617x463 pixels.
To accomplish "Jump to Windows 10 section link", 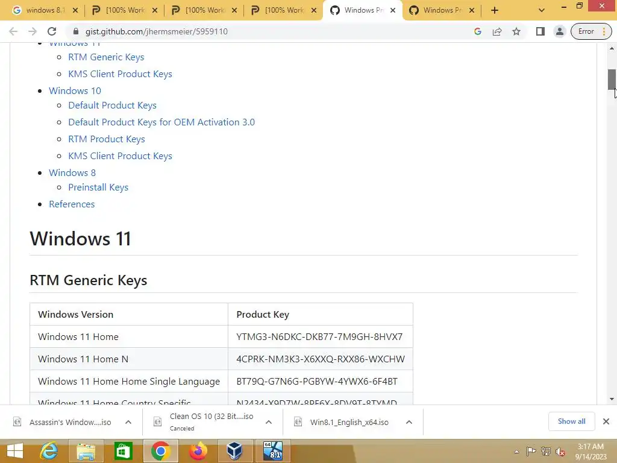I will (x=75, y=90).
